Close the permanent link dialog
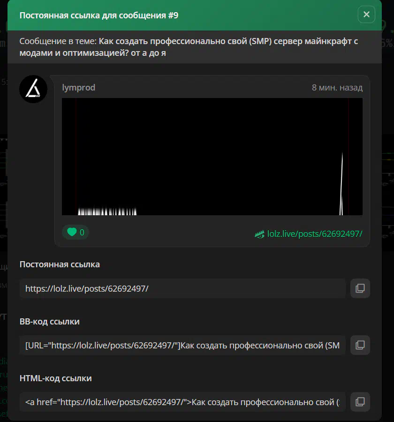The height and width of the screenshot is (422, 394). click(366, 15)
